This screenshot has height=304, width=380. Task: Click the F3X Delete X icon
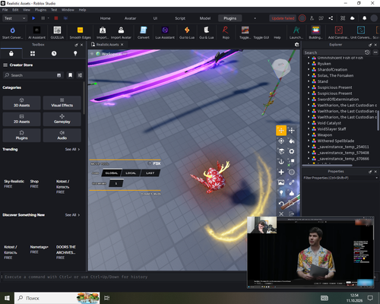pyautogui.click(x=281, y=214)
